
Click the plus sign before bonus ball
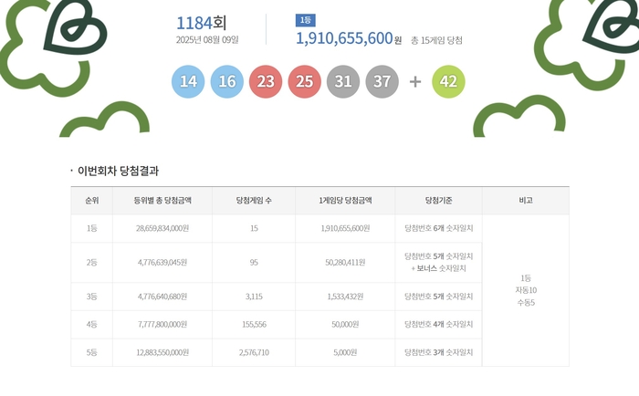pyautogui.click(x=415, y=81)
